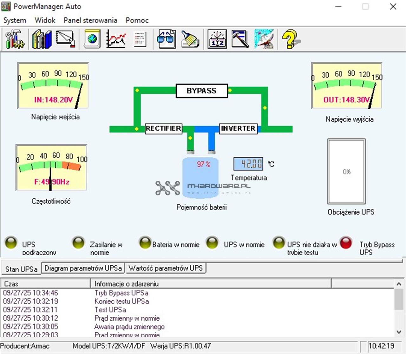Viewport: 406px width, 354px height.
Task: Switch to Wartość parametrów UPS tab
Action: pos(165,268)
